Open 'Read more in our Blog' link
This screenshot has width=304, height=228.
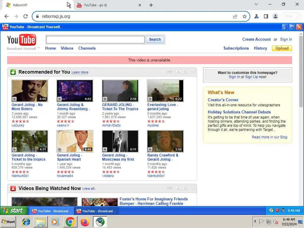click(269, 137)
